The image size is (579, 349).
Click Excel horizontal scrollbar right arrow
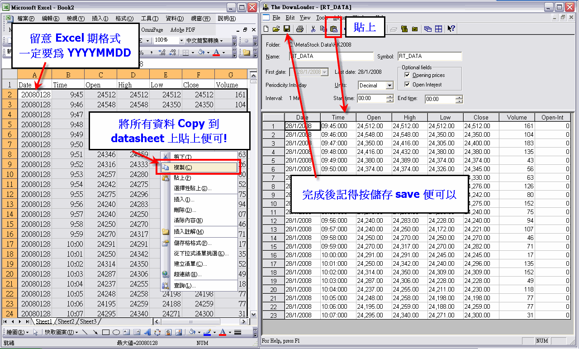click(x=243, y=321)
